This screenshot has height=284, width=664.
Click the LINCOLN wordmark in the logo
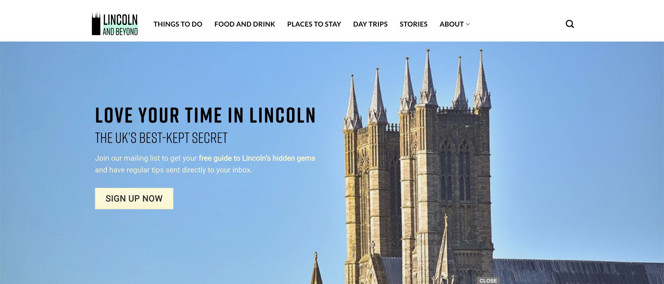click(x=120, y=20)
